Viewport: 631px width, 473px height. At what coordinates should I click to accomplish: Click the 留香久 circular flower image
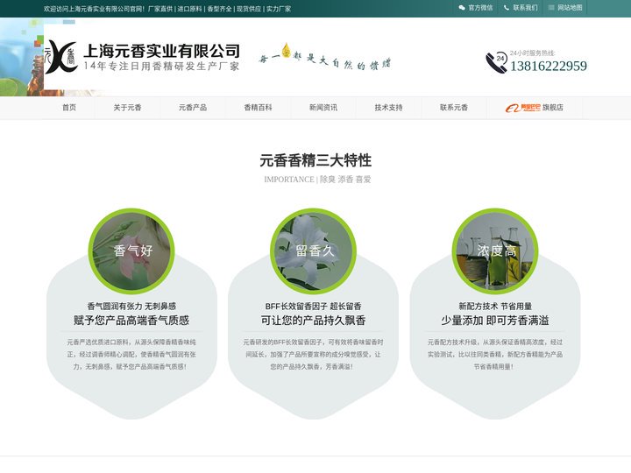pyautogui.click(x=313, y=251)
